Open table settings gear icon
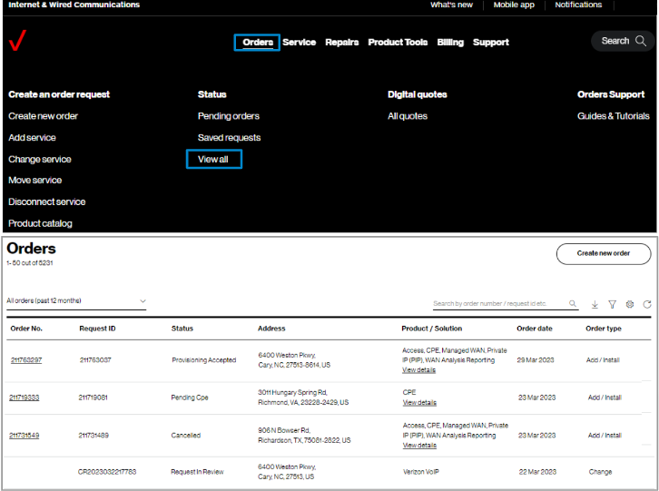Screen dimensions: 659x491 click(630, 304)
